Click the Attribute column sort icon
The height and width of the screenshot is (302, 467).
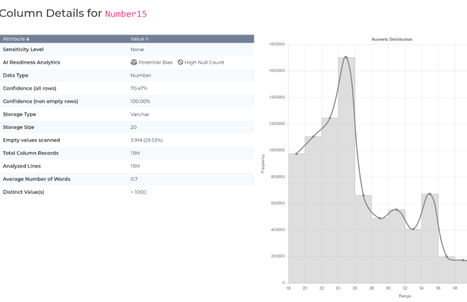click(28, 39)
